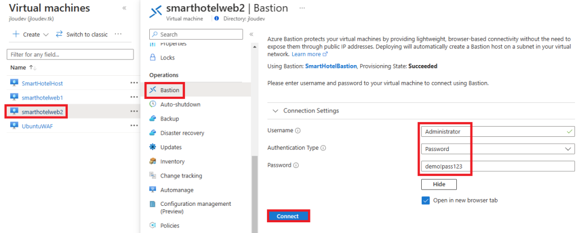Click the ellipsis next to the Bastion title

tap(302, 8)
